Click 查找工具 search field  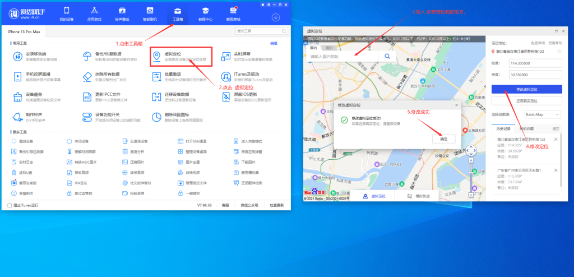coord(261,31)
